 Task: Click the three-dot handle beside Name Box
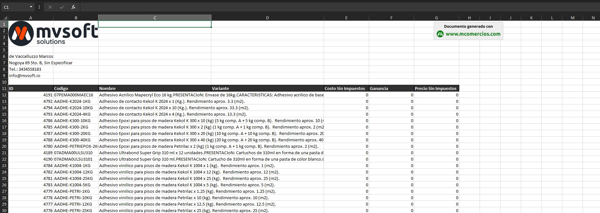coord(39,7)
